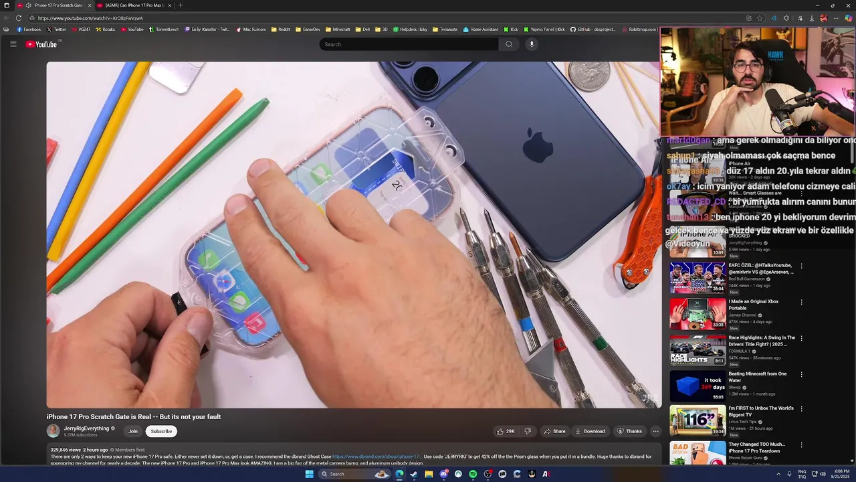Dislike the video with thumbs down

pos(528,431)
